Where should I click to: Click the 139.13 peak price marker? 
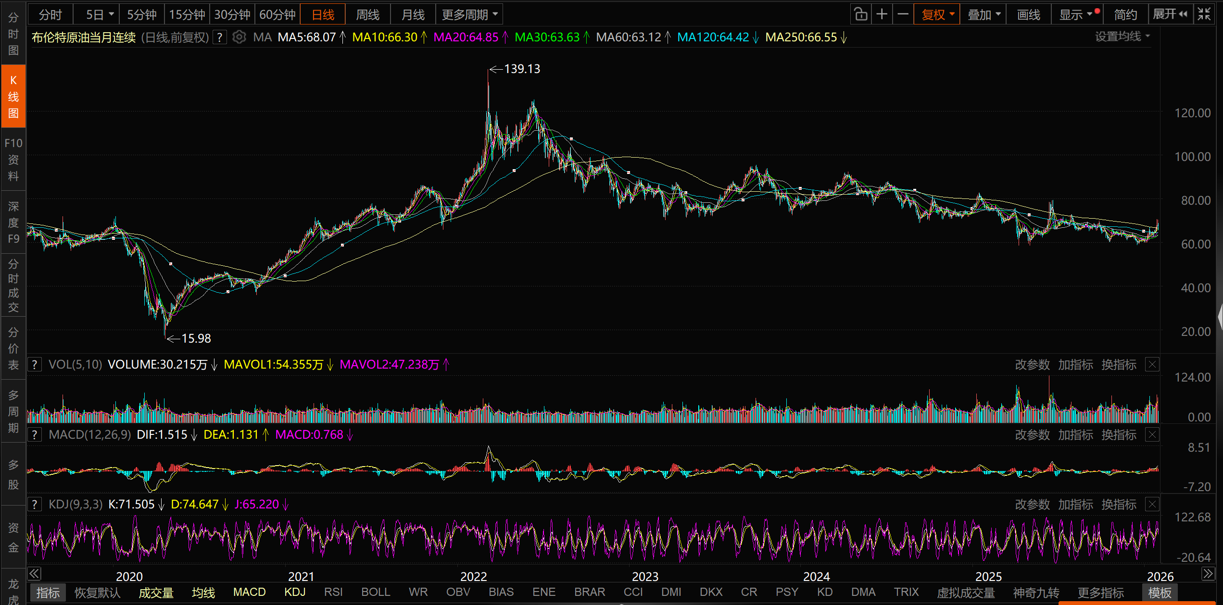[x=522, y=69]
